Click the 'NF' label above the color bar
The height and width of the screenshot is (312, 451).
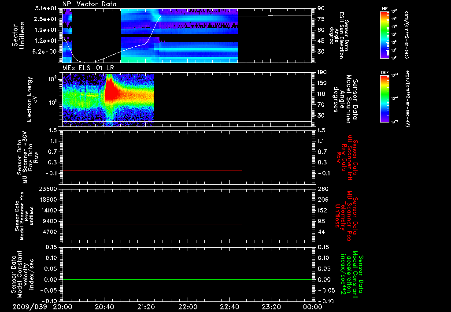point(384,9)
